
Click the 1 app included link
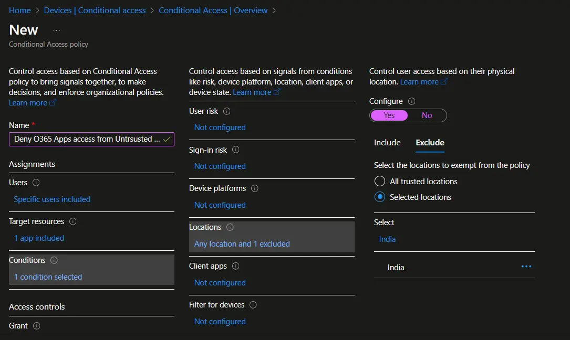(39, 238)
